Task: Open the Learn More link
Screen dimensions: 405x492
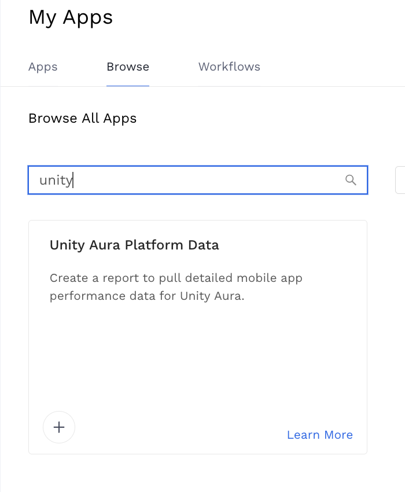Action: pos(319,435)
